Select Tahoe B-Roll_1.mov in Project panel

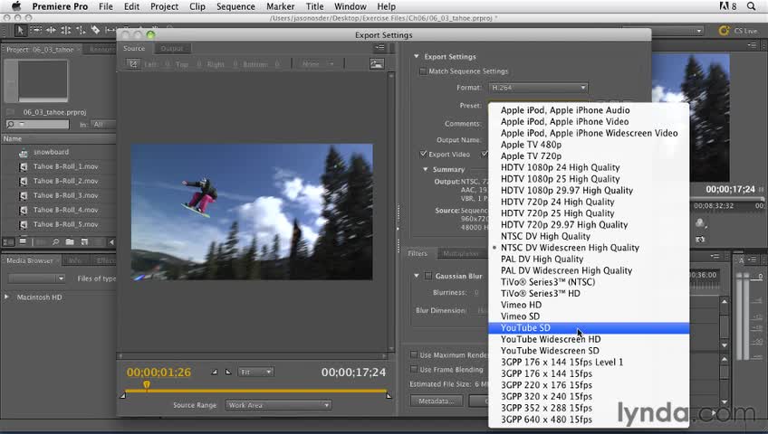[x=65, y=166]
